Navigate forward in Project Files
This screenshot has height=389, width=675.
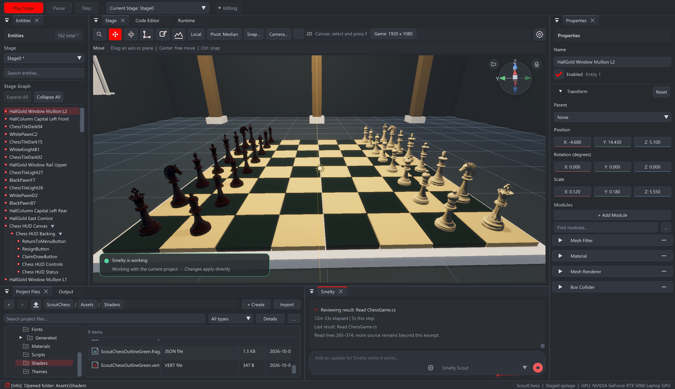[x=22, y=304]
